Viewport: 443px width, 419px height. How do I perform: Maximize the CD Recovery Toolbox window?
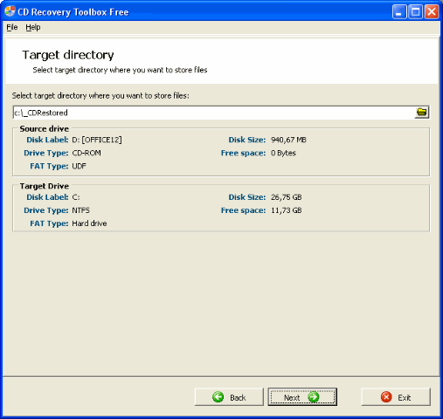415,12
